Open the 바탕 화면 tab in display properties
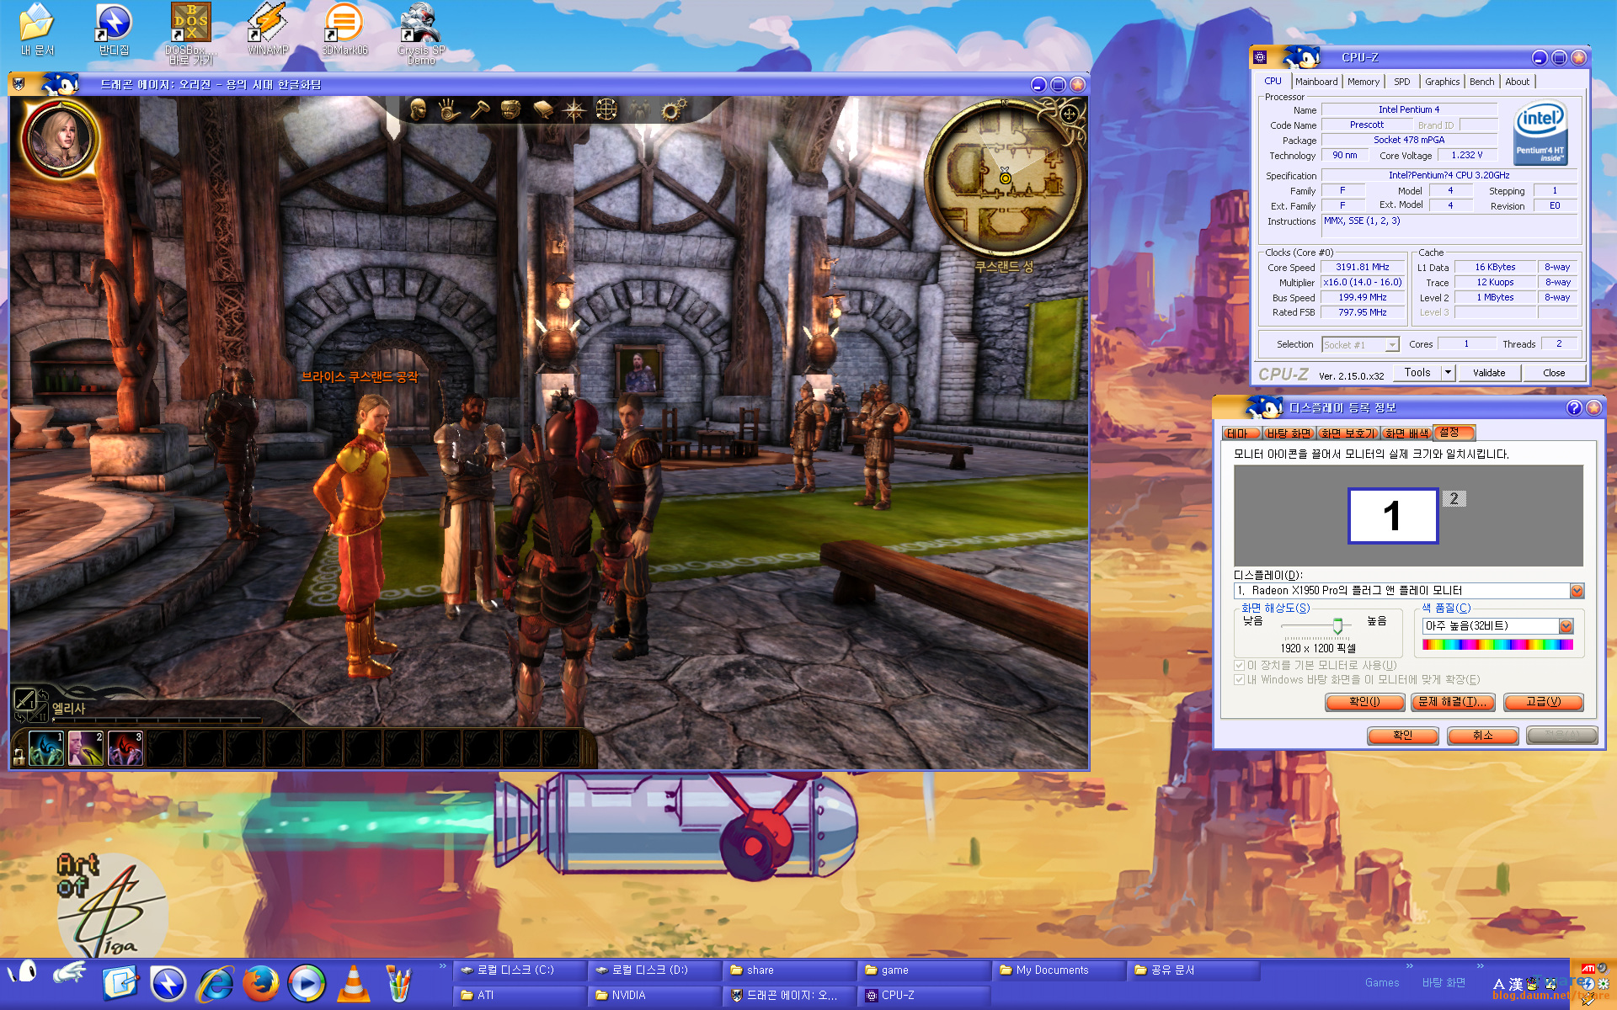1617x1010 pixels. click(1289, 433)
